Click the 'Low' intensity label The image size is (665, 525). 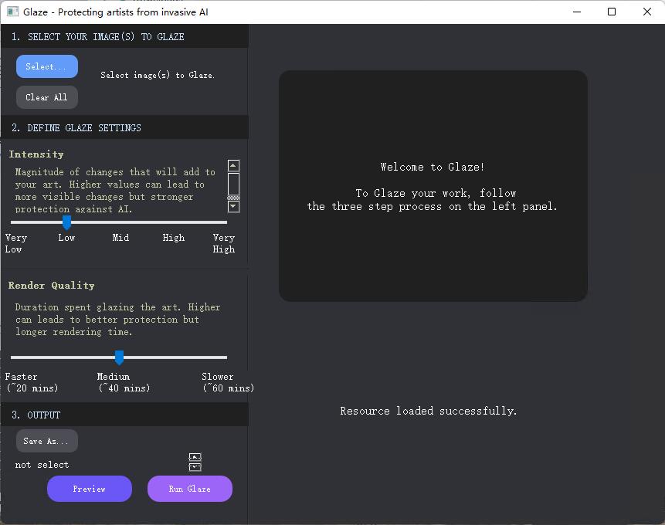[x=66, y=238]
